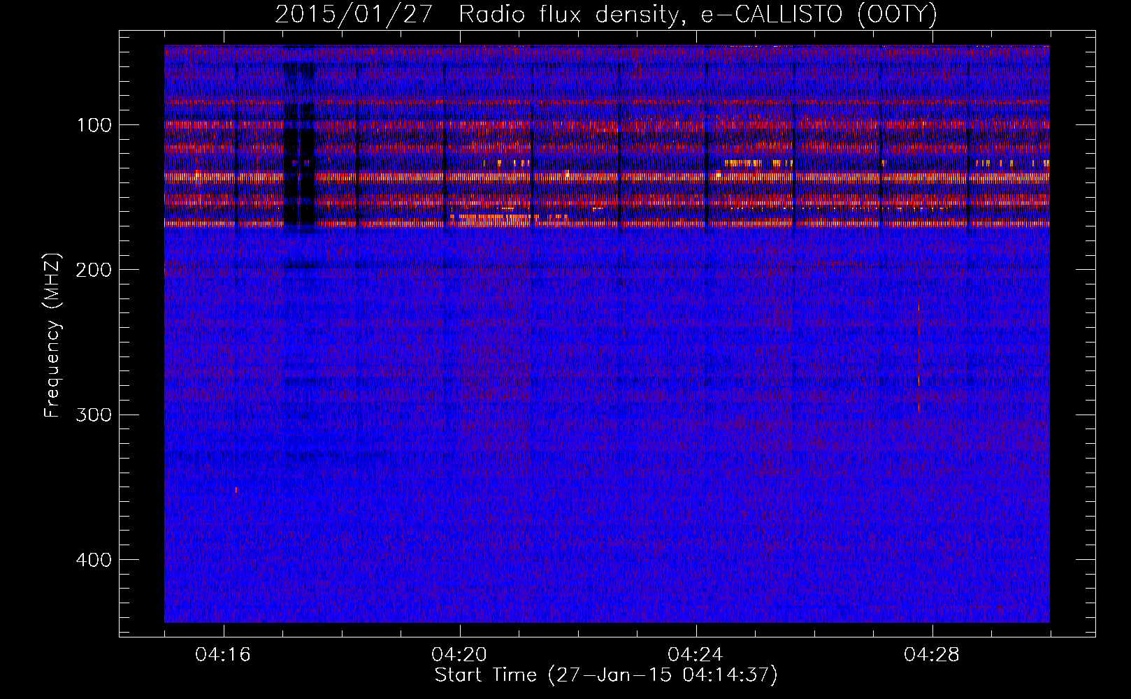Click the 200 frequency tick label
This screenshot has height=699, width=1131.
(94, 270)
